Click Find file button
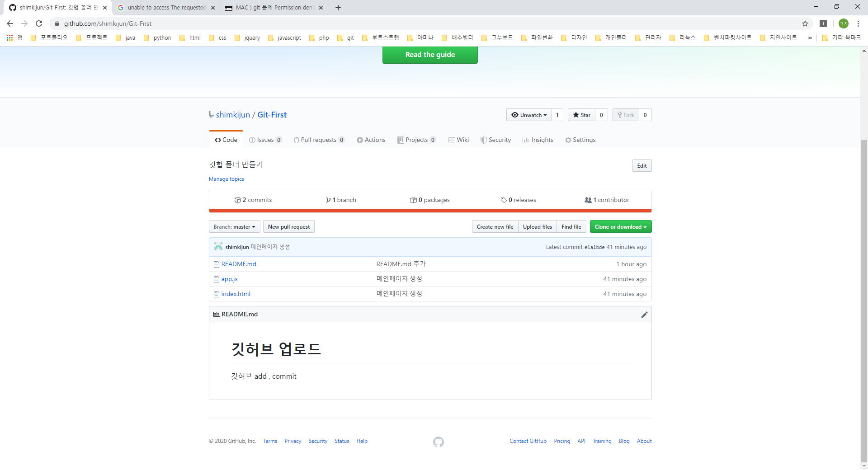The height and width of the screenshot is (470, 868). point(571,226)
